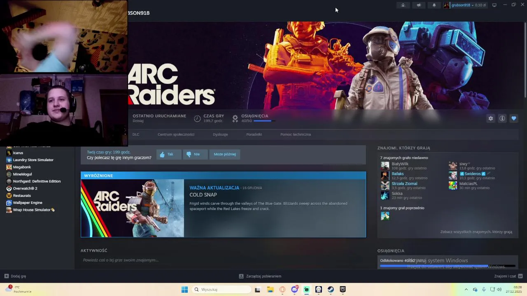The height and width of the screenshot is (296, 527).
Task: Open Steam icon in the taskbar
Action: point(331,289)
